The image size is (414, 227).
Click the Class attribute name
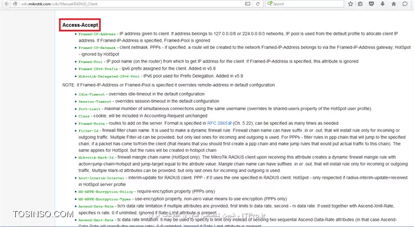tap(84, 116)
